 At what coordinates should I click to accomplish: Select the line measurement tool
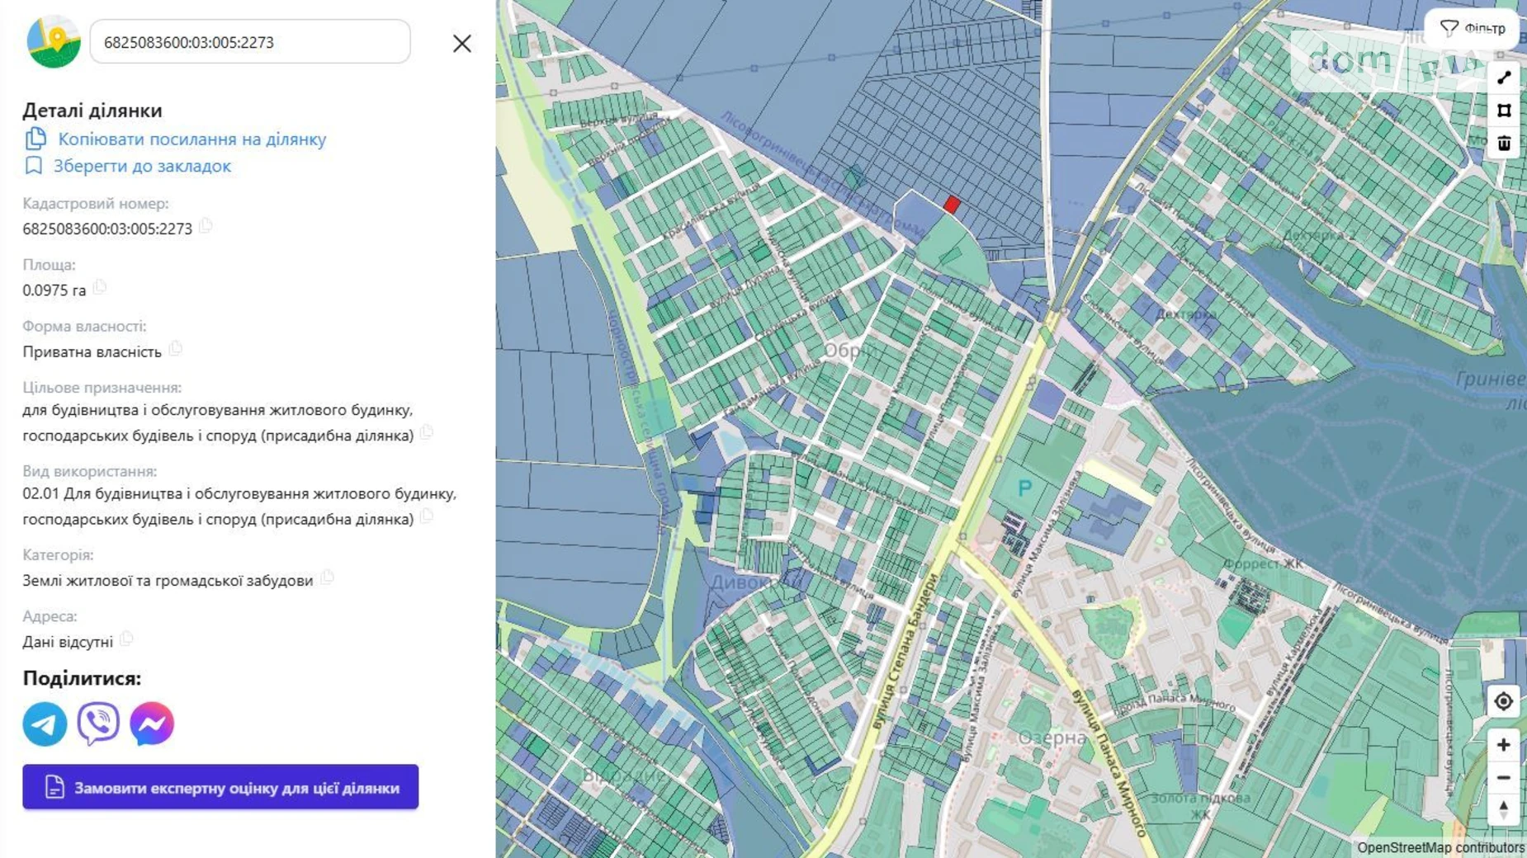pyautogui.click(x=1504, y=78)
